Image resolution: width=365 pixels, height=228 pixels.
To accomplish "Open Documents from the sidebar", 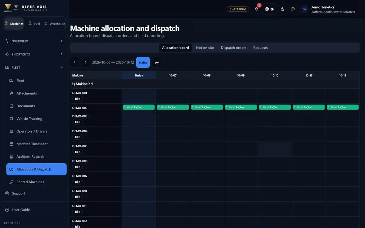I will [36, 106].
